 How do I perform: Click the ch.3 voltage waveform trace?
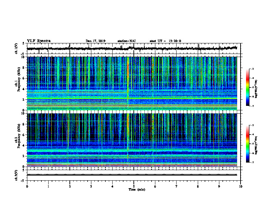[x=132, y=175]
